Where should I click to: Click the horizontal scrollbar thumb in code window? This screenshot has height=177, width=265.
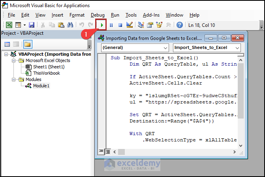[x=121, y=152]
